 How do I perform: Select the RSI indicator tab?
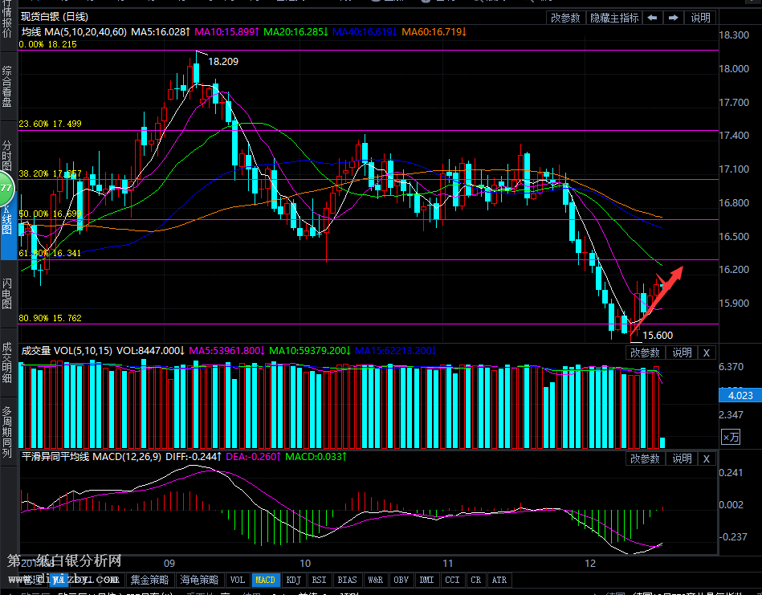tap(320, 580)
